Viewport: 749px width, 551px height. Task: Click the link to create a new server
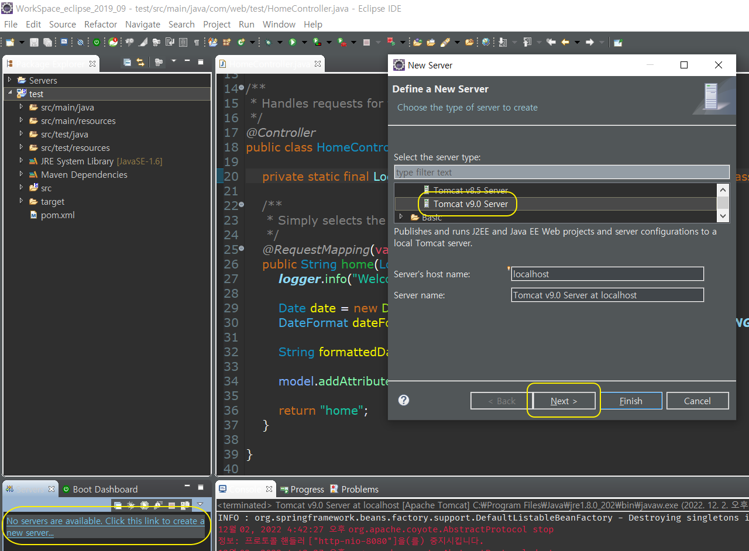click(105, 527)
